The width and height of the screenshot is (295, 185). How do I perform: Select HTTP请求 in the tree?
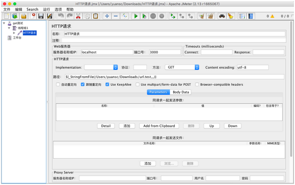pos(29,33)
